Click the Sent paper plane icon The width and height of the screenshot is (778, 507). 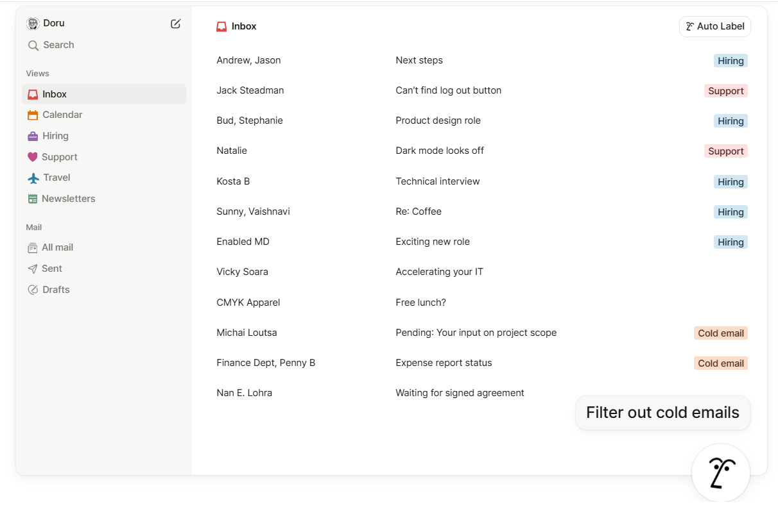[33, 268]
